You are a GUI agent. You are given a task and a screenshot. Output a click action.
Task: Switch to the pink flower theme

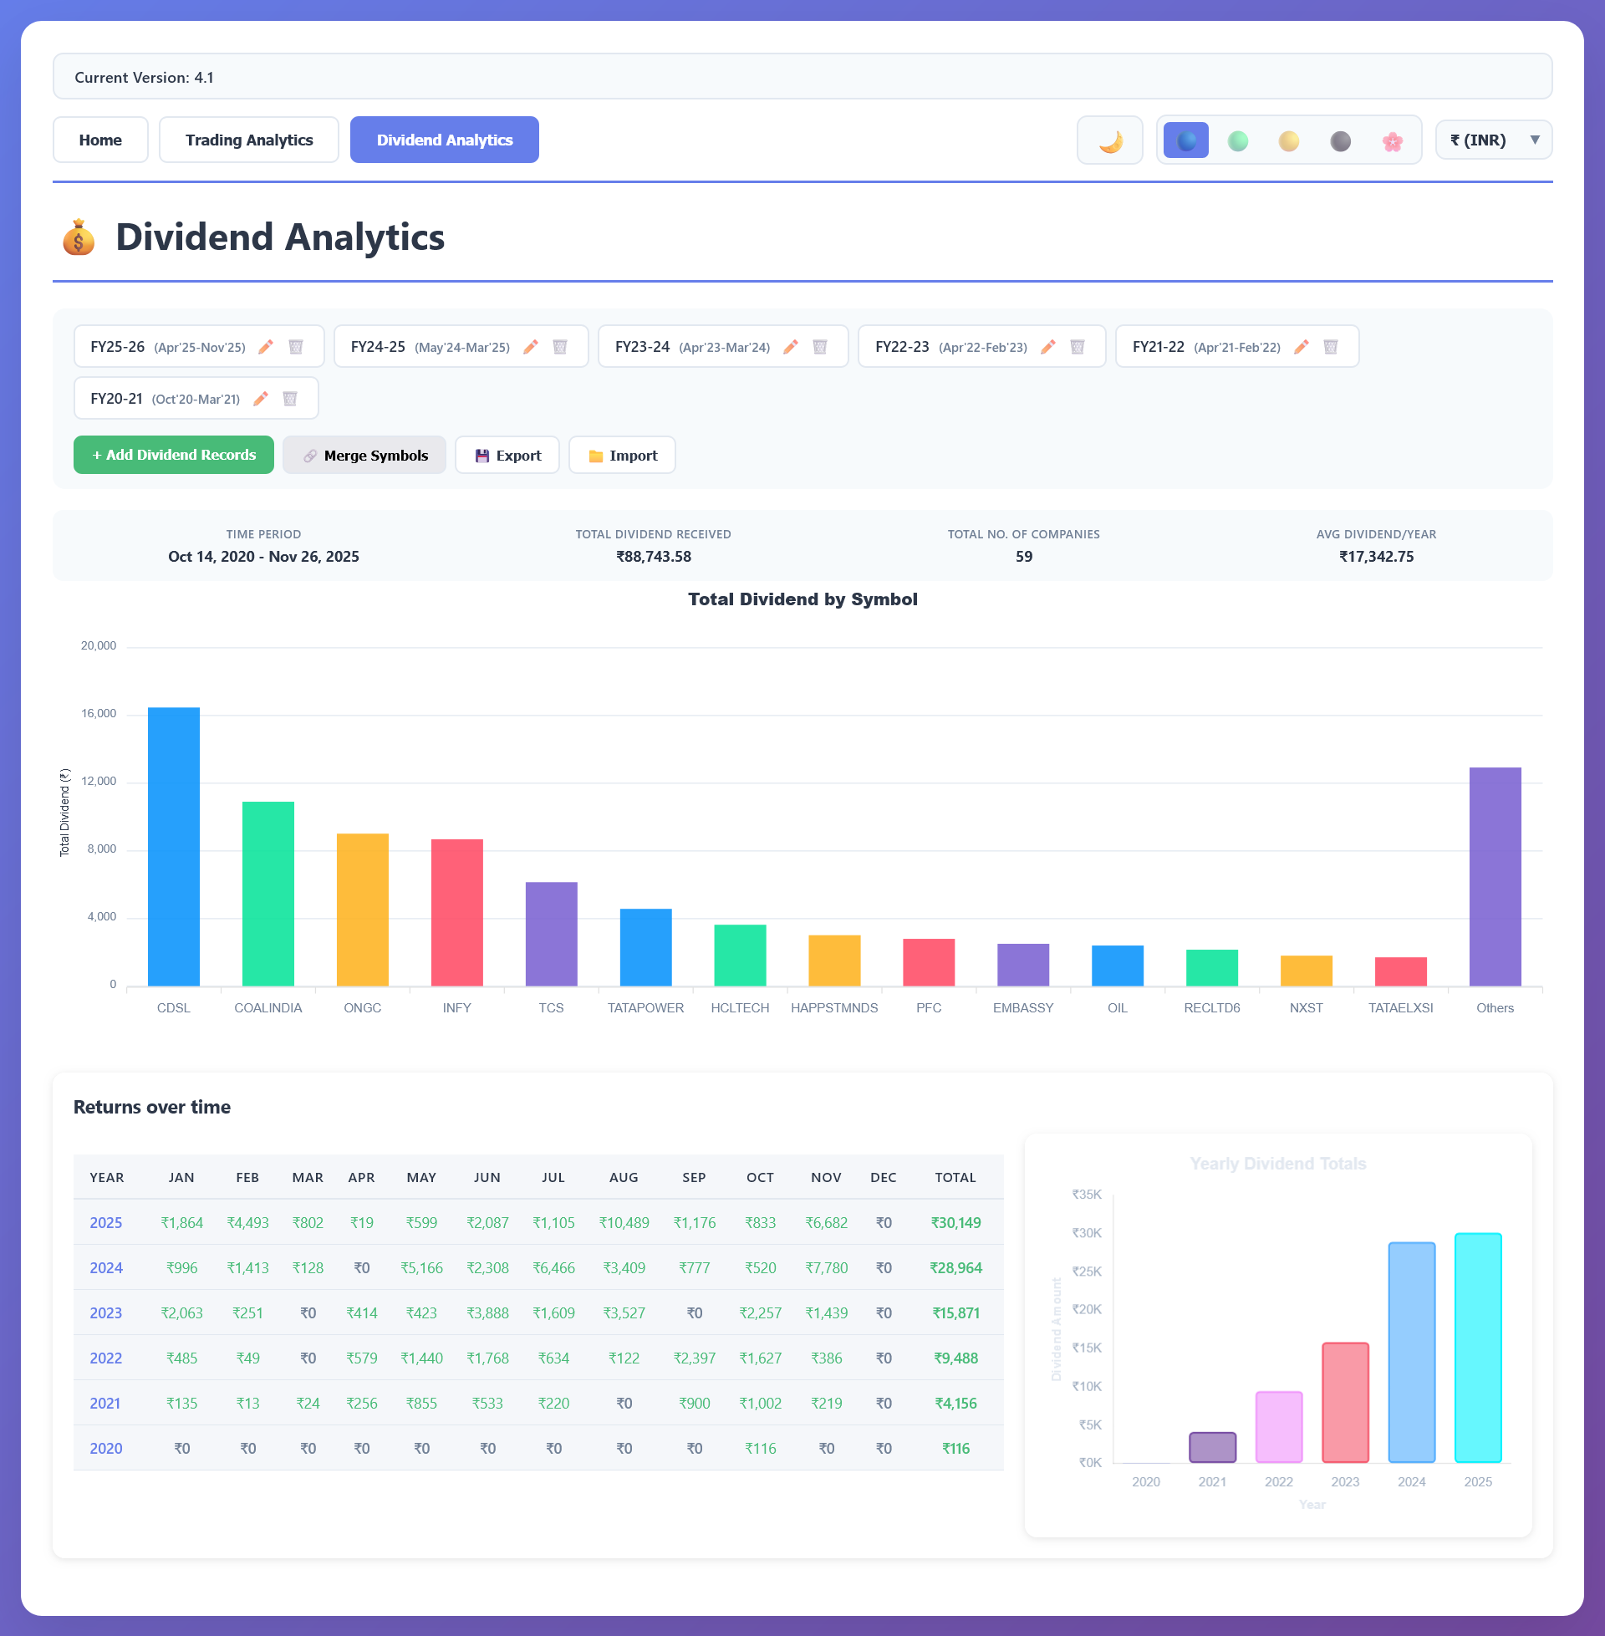[x=1393, y=140]
